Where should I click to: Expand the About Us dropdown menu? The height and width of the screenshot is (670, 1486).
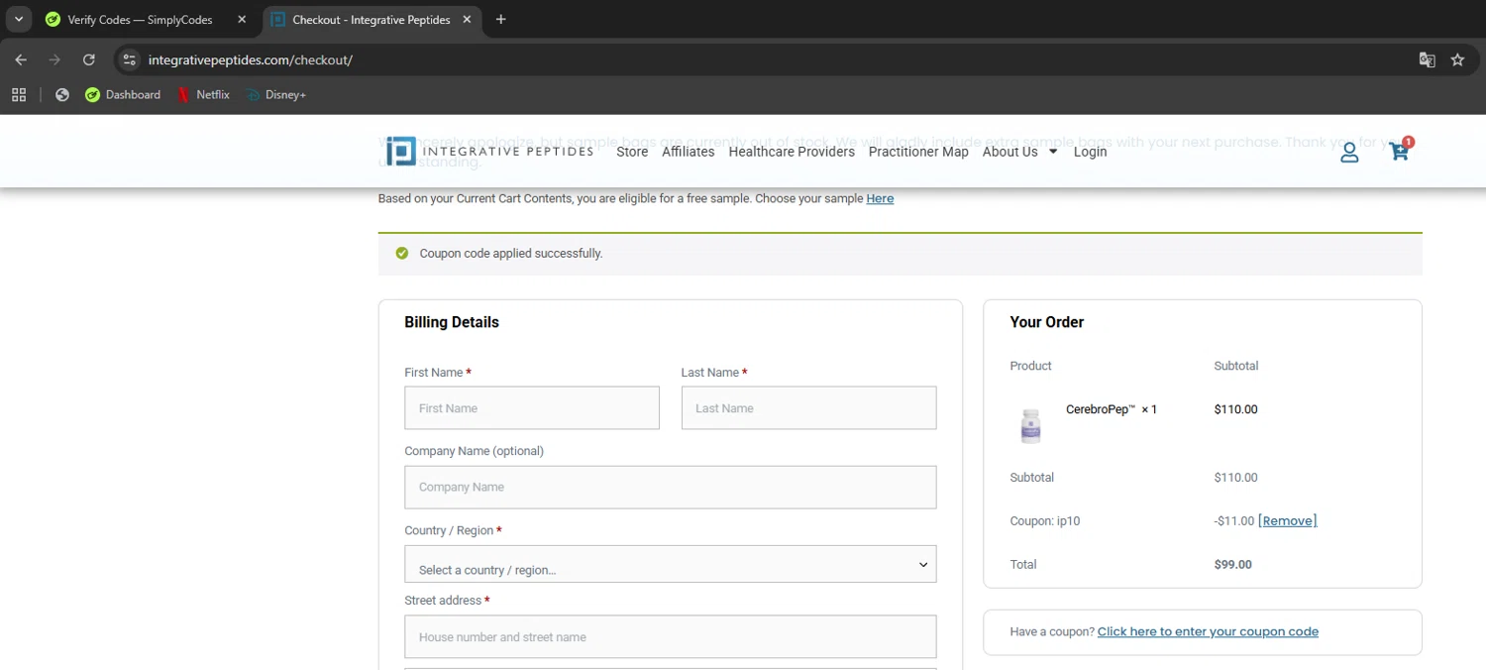pos(1019,152)
